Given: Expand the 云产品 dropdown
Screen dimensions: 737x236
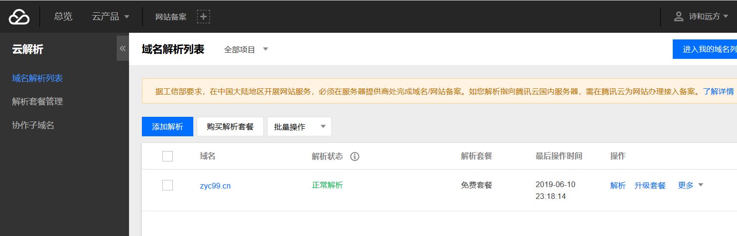Looking at the screenshot, I should [110, 17].
